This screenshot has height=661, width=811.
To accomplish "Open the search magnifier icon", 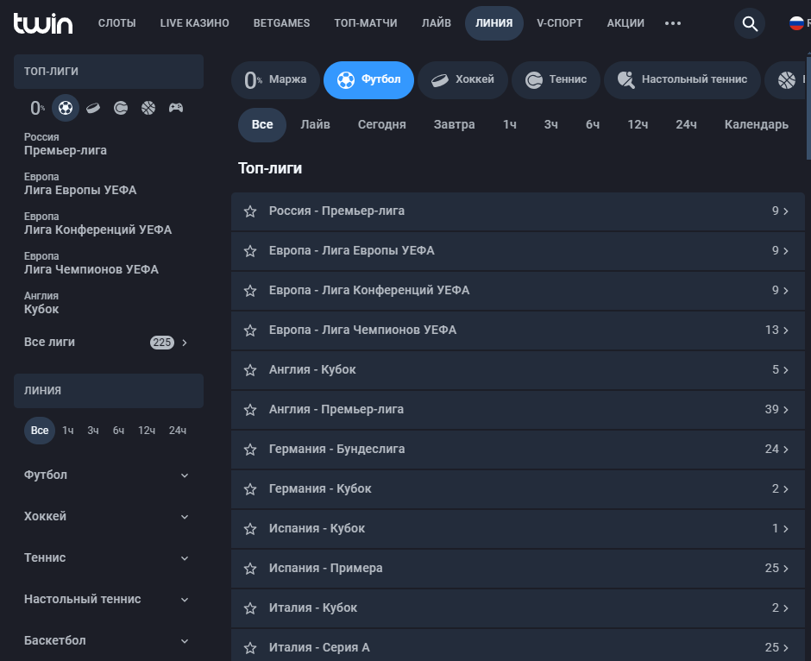I will coord(750,23).
